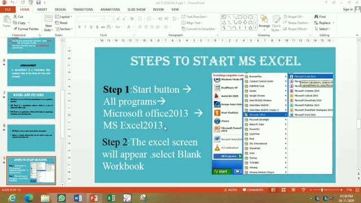Open the Layout dropdown
This screenshot has height=203, width=361.
click(x=64, y=17)
